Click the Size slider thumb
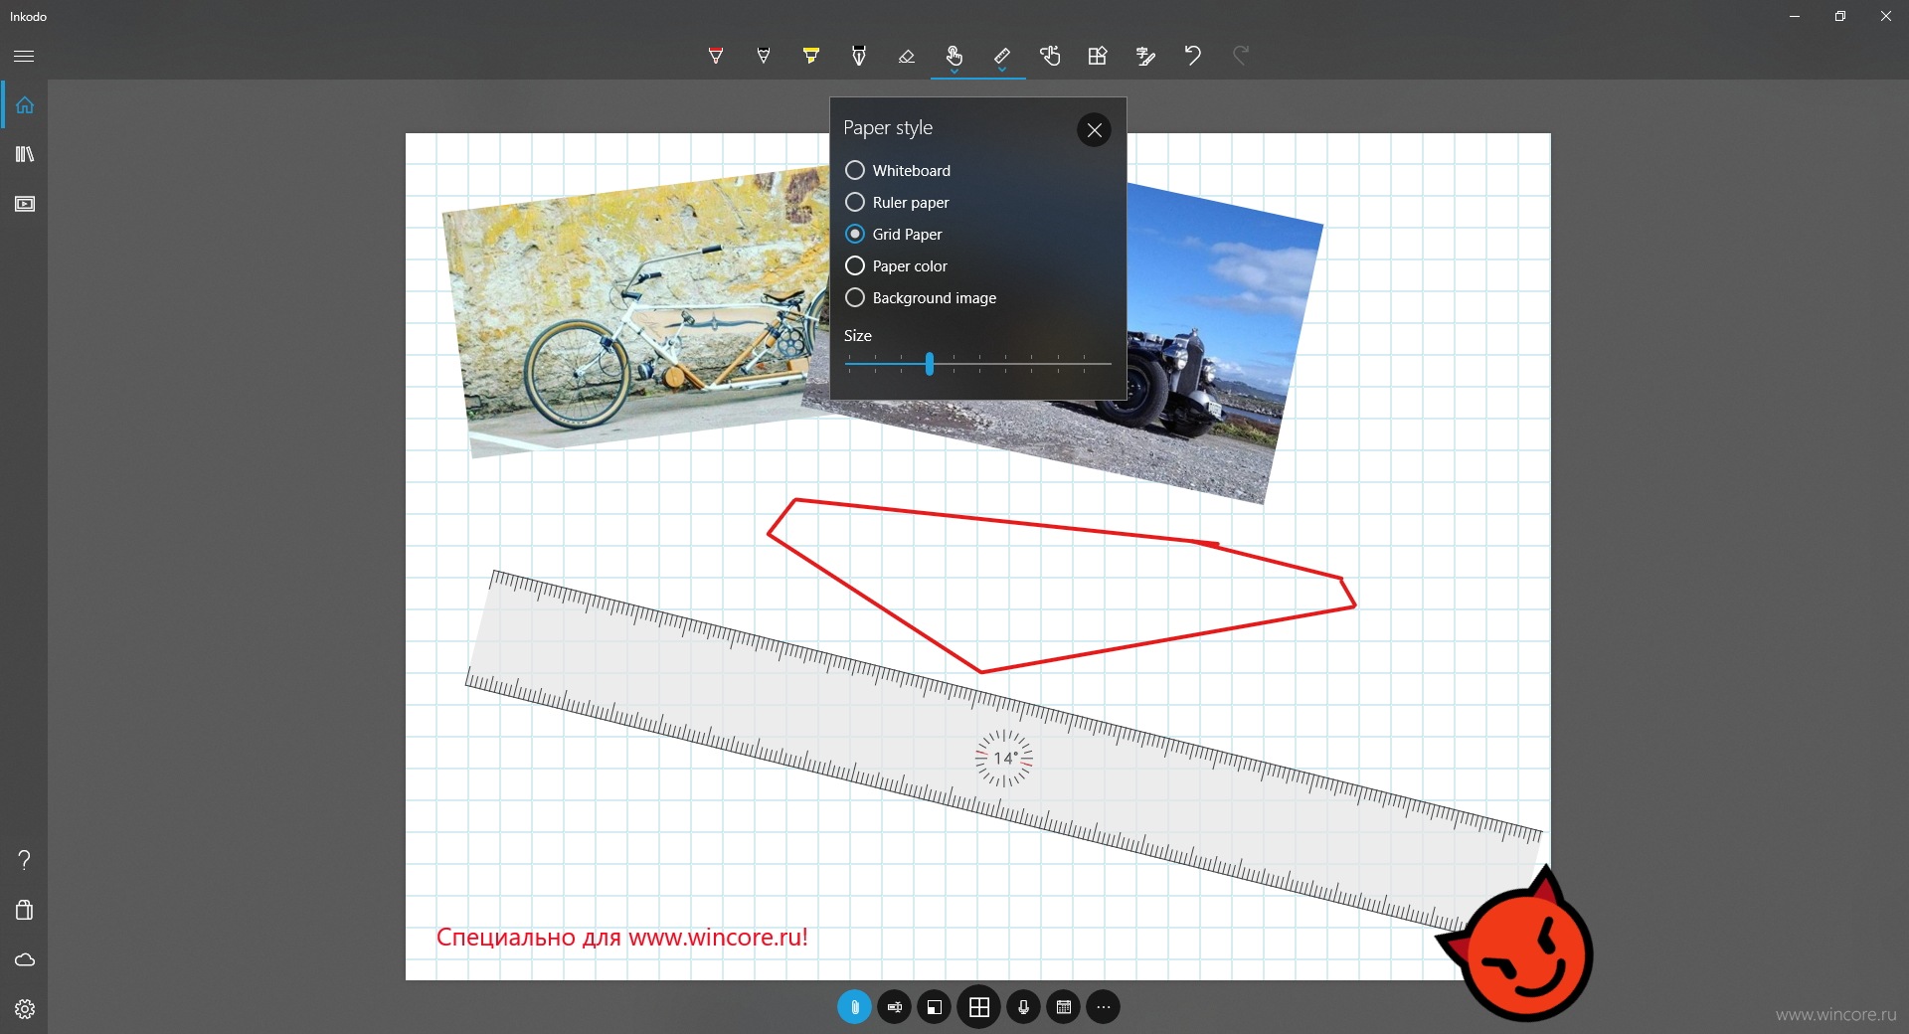The width and height of the screenshot is (1909, 1034). [930, 364]
